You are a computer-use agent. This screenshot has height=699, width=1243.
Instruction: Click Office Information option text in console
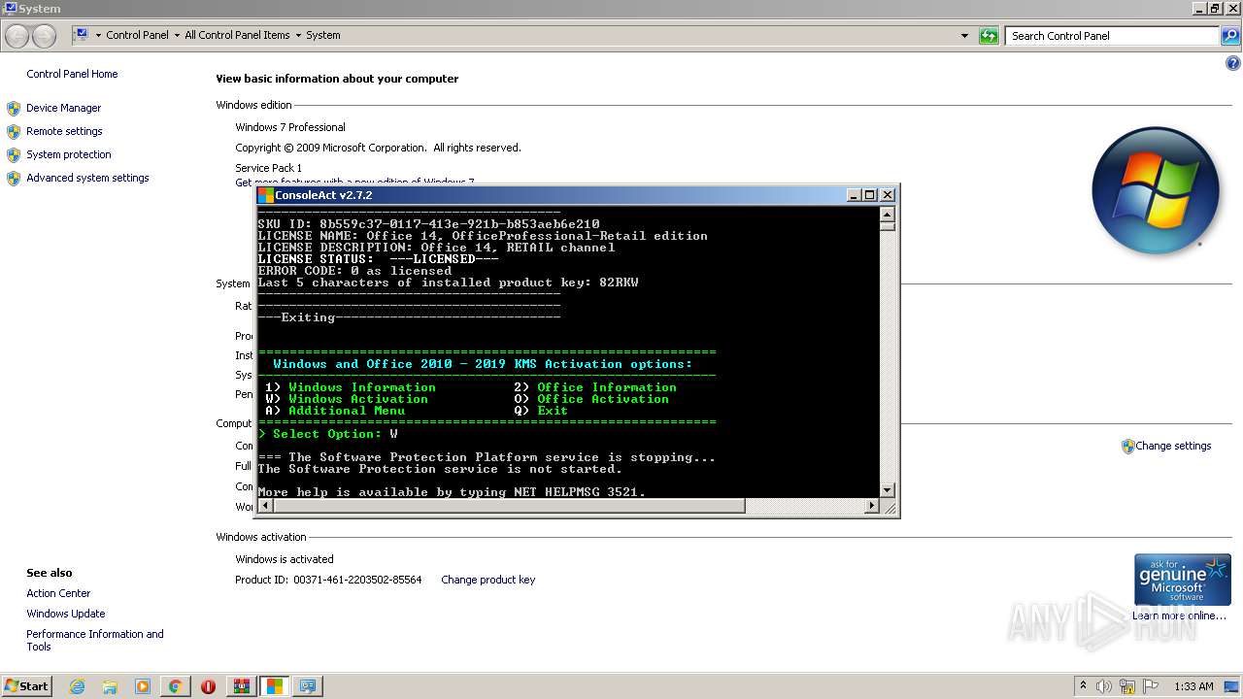(x=607, y=387)
